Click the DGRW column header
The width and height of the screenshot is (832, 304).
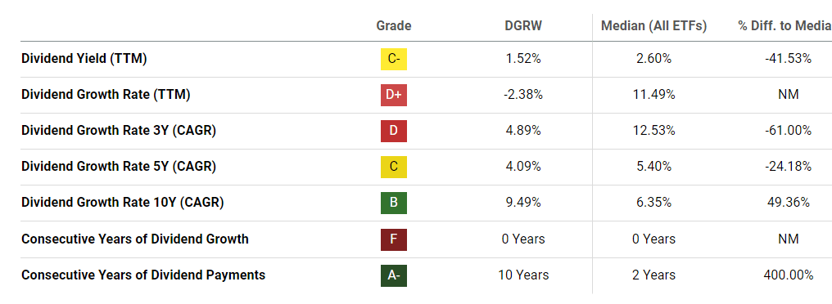[x=524, y=26]
